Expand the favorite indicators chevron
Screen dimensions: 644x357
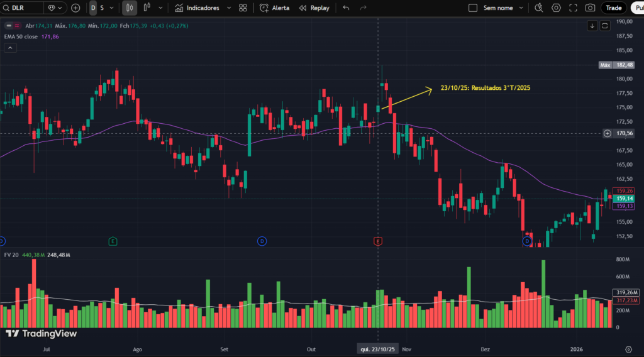(229, 8)
